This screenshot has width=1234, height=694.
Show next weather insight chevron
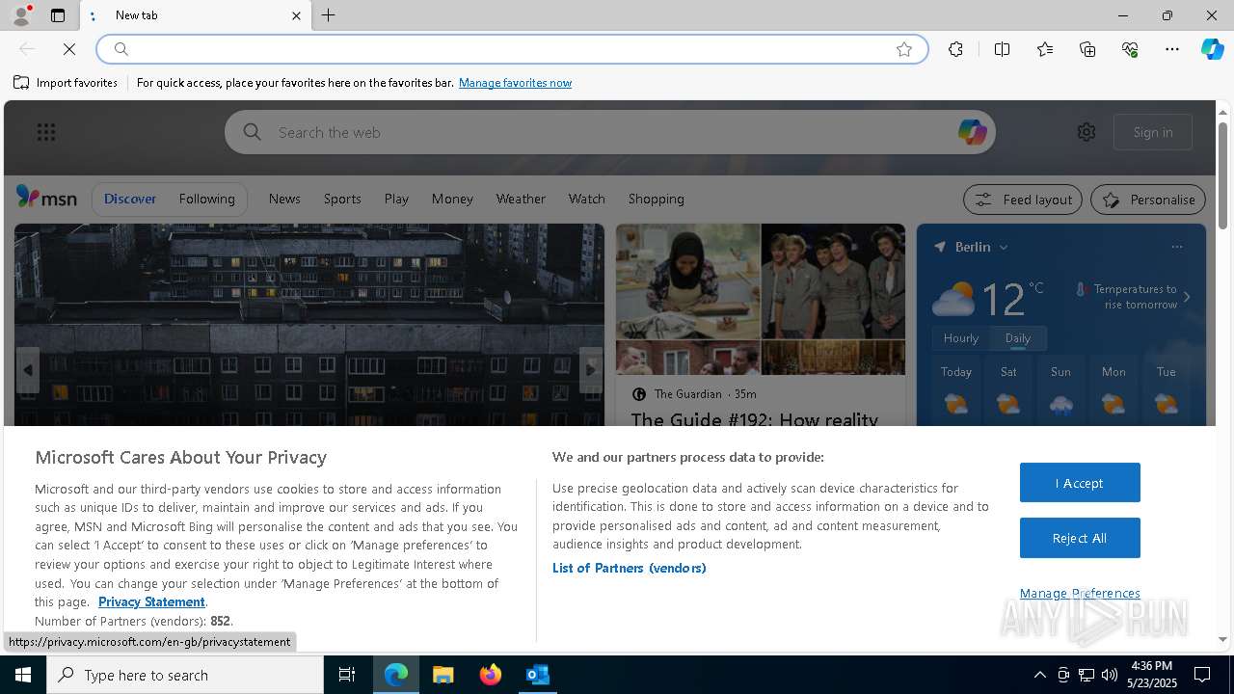[1187, 297]
